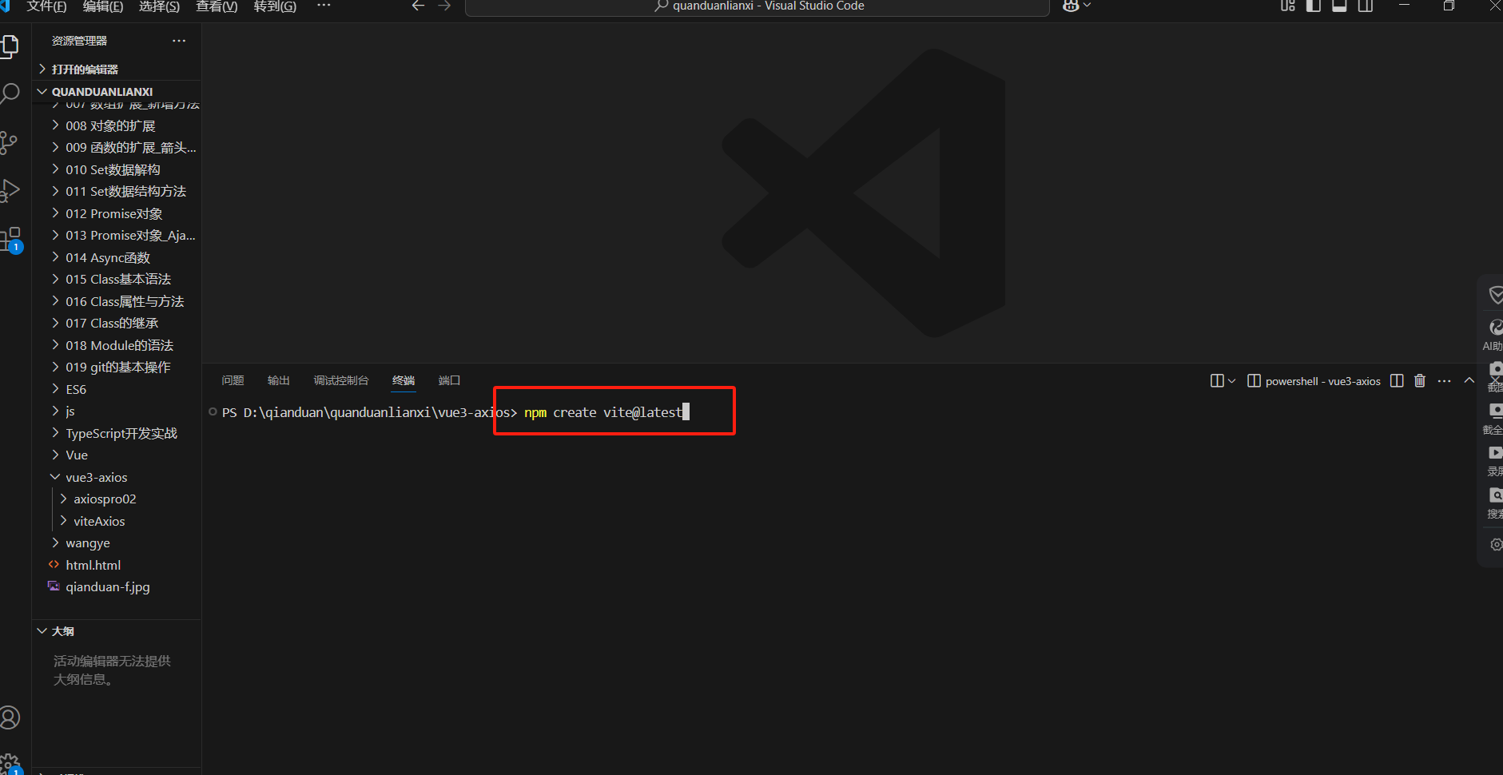Switch to the 调试控制台 panel tab
Viewport: 1503px width, 775px height.
(341, 380)
